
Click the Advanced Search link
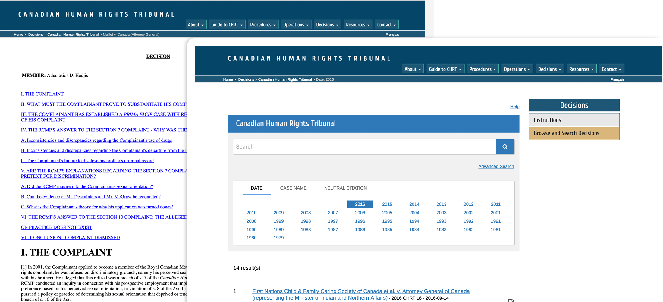[x=496, y=166]
